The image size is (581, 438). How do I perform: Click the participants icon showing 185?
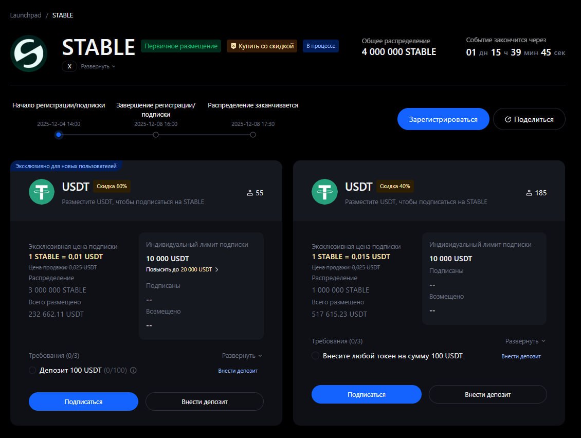tap(530, 193)
